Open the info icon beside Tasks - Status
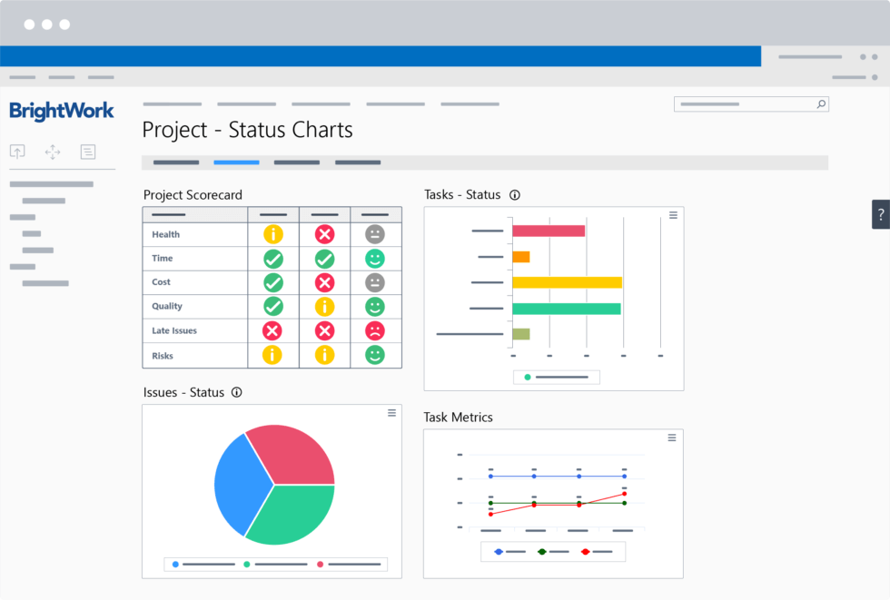The height and width of the screenshot is (600, 890). [515, 194]
